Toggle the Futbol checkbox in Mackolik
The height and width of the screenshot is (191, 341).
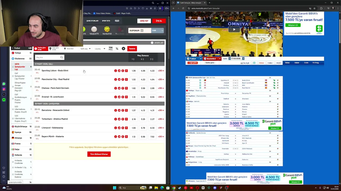tap(188, 59)
